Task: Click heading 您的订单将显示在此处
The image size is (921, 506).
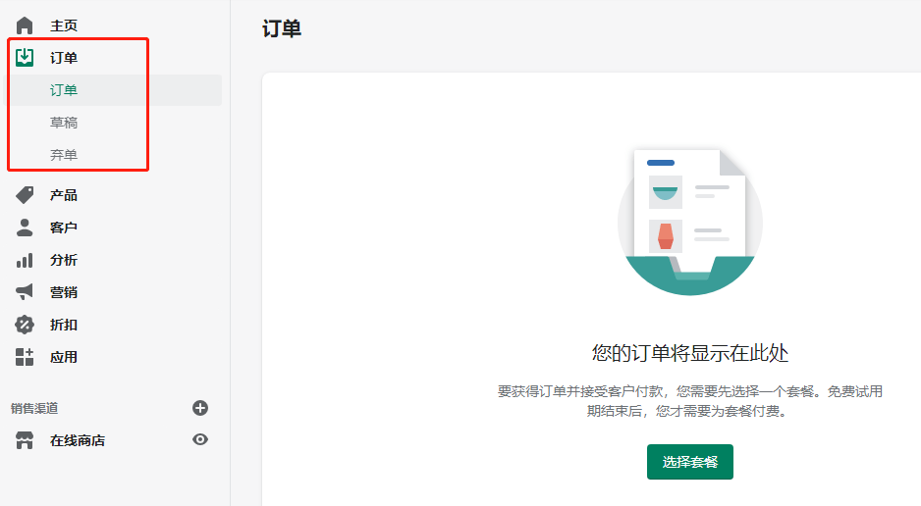Action: pyautogui.click(x=690, y=353)
